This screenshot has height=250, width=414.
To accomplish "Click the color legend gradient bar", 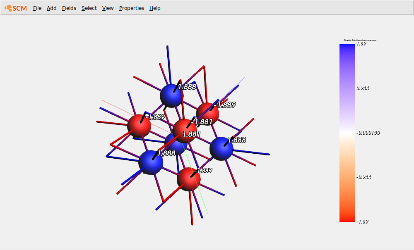I will pos(347,133).
